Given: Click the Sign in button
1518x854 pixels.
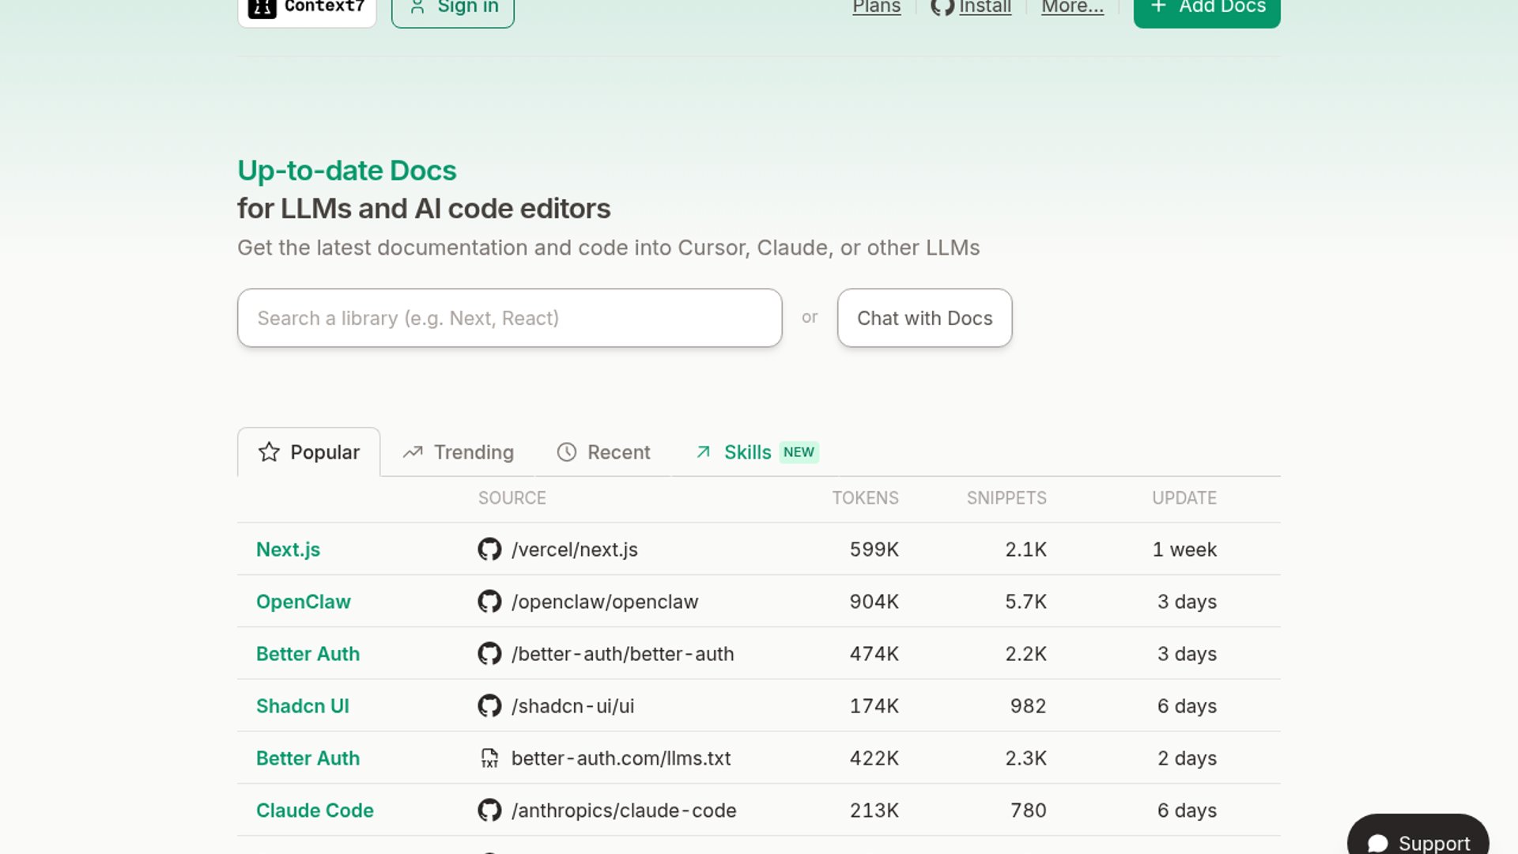Looking at the screenshot, I should pyautogui.click(x=453, y=9).
